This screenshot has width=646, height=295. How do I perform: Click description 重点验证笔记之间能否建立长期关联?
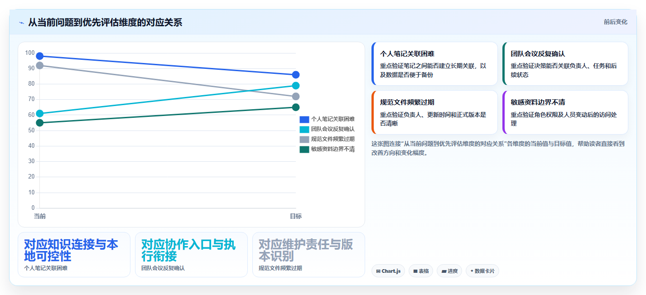point(433,70)
